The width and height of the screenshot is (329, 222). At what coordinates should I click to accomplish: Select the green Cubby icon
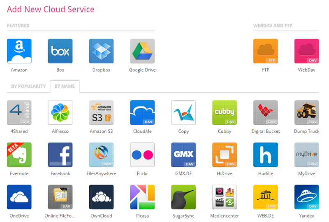tap(225, 113)
